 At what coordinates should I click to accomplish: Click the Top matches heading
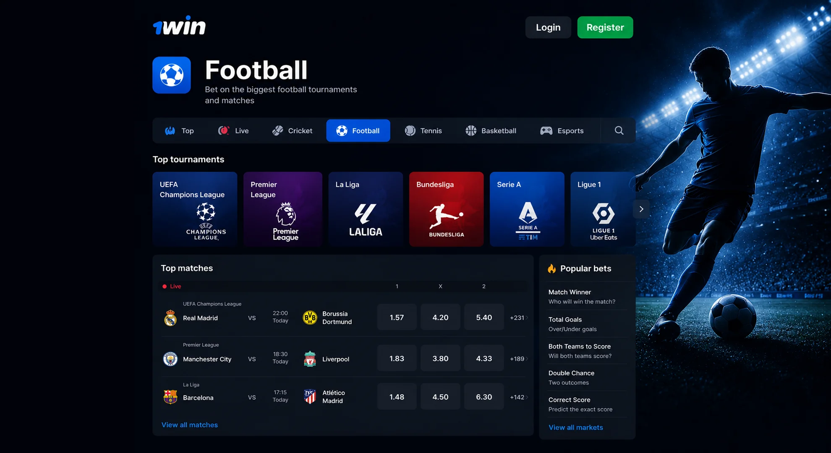(x=187, y=268)
